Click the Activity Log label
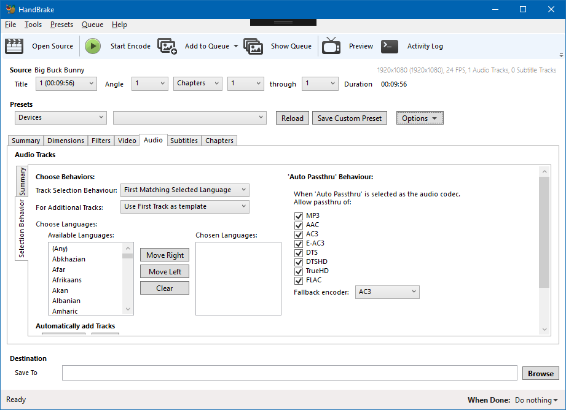Screen dimensions: 566x410 (425, 46)
